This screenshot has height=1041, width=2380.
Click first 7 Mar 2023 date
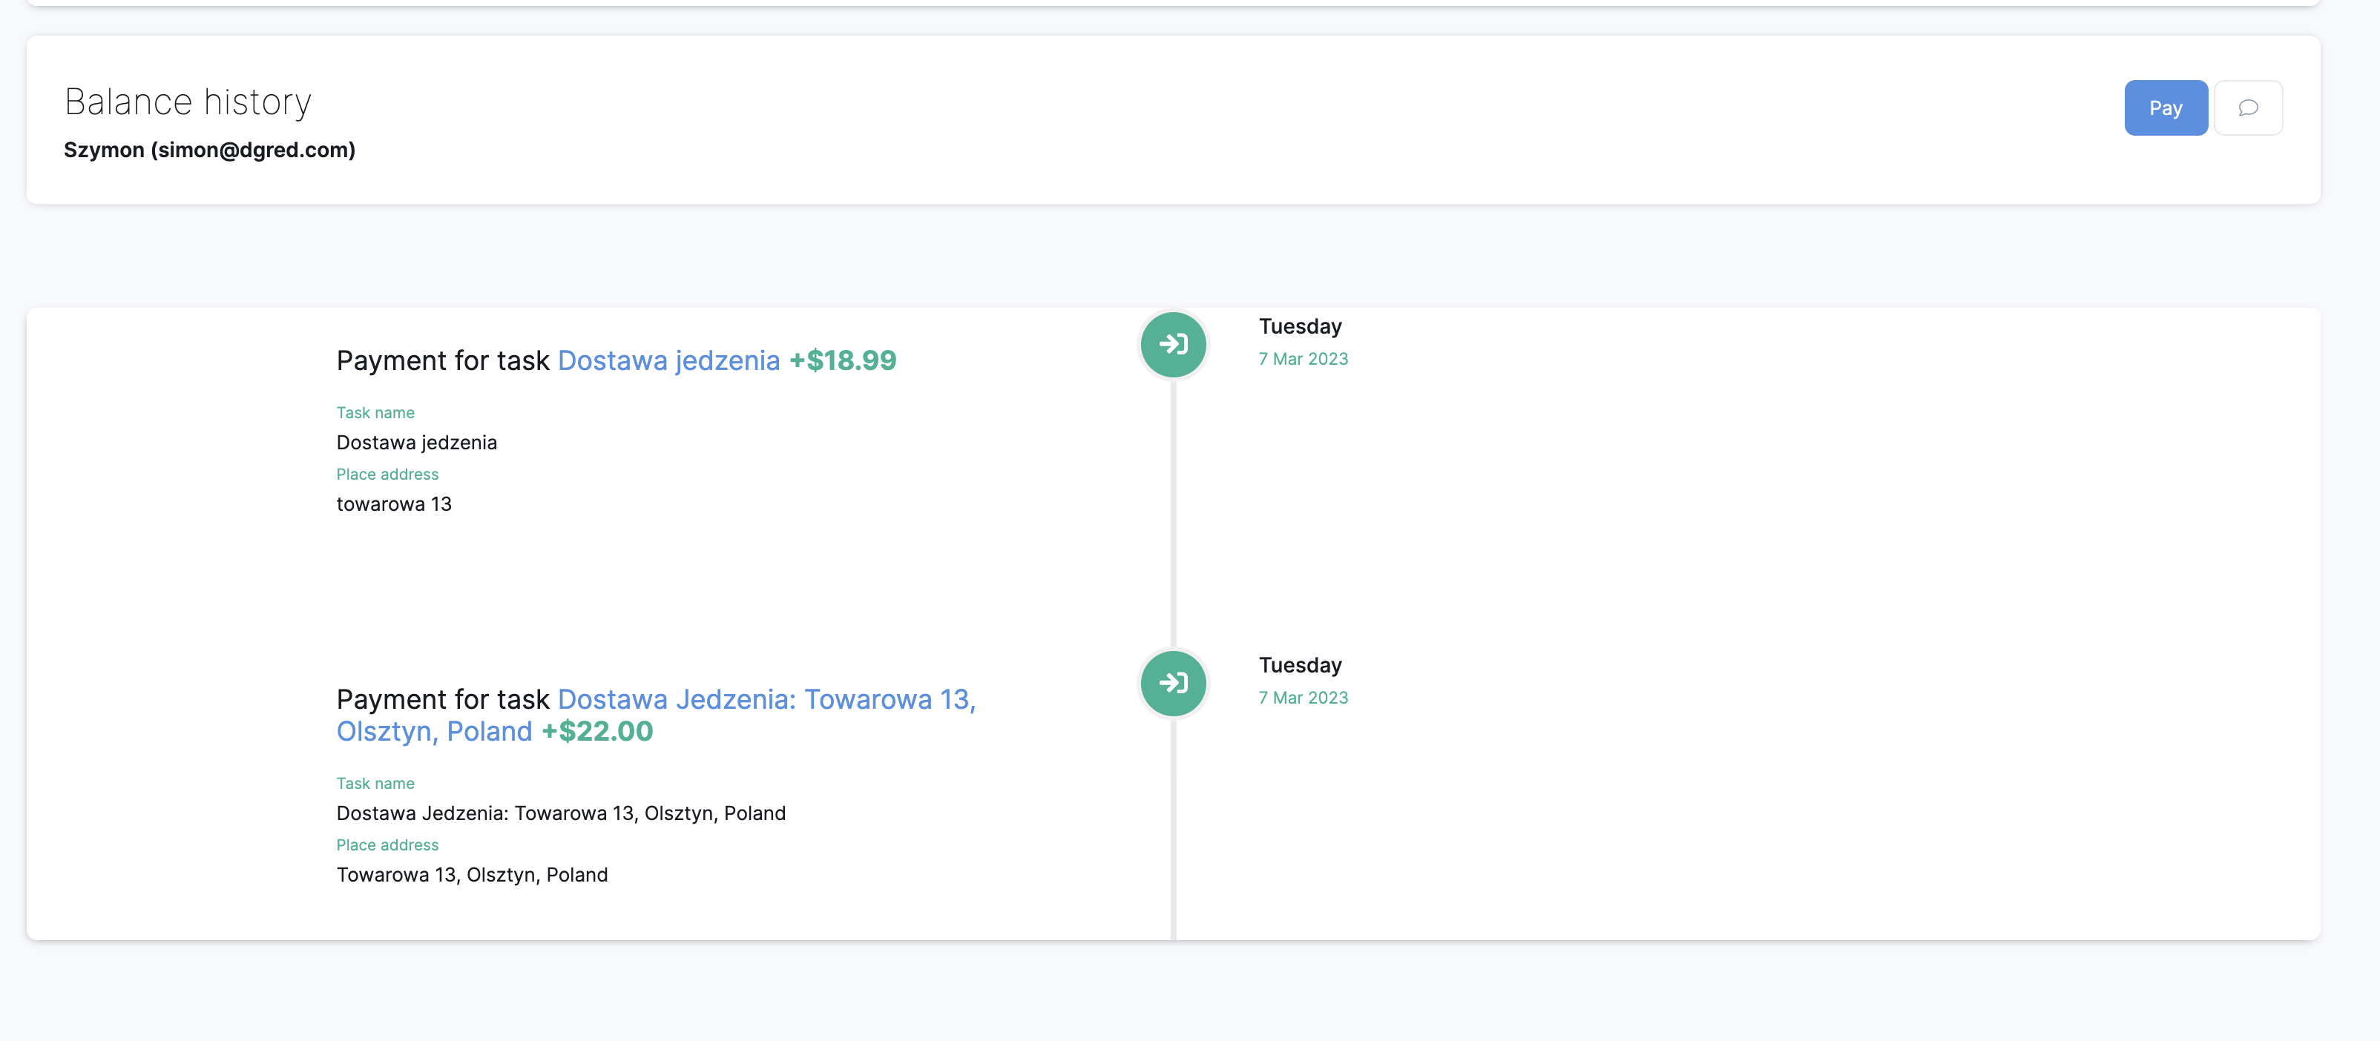(1303, 358)
